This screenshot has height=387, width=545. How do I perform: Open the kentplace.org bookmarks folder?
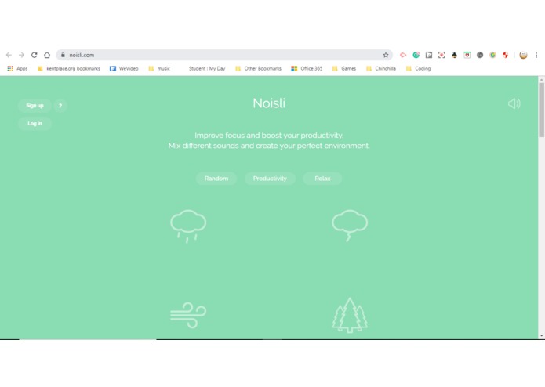68,68
